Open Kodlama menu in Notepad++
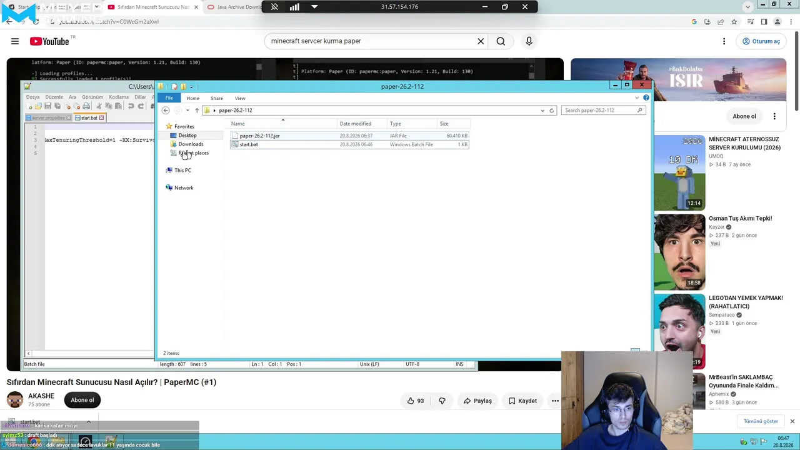 (x=119, y=97)
